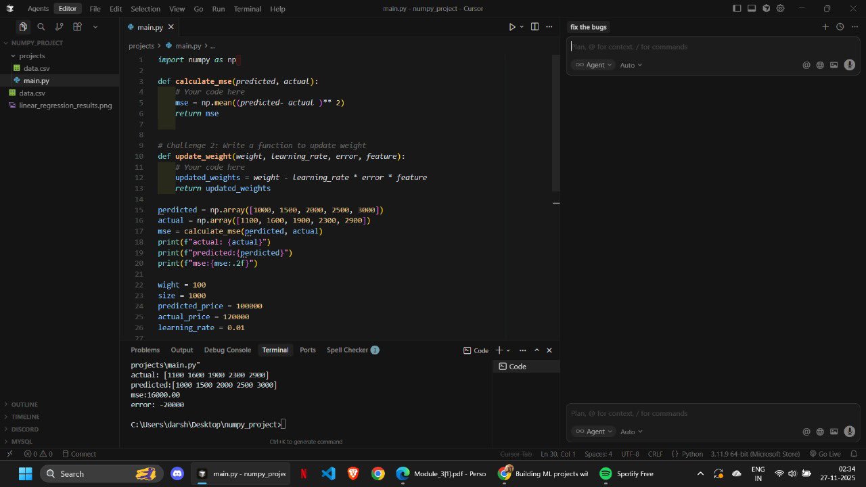Click the top chat microphone icon
The image size is (866, 487).
(x=849, y=65)
